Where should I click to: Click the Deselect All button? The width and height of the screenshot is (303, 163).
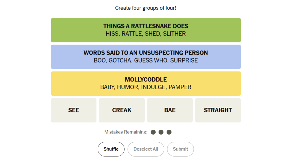point(146,149)
